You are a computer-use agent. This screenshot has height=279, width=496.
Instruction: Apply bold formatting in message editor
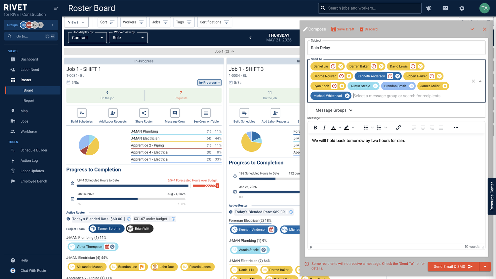(x=315, y=128)
